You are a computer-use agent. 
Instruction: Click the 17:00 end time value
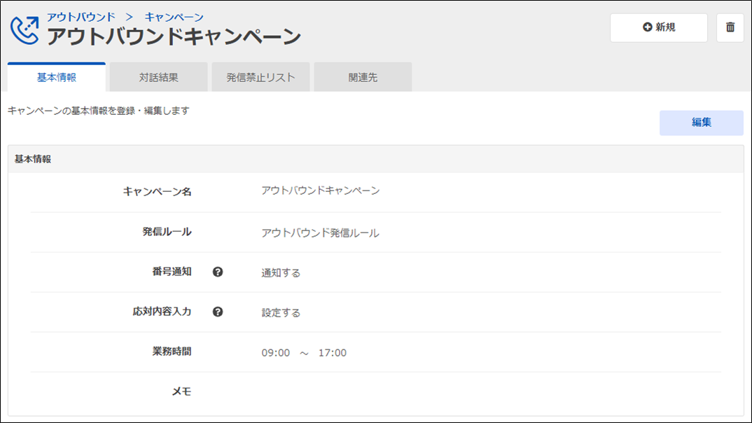pos(333,353)
